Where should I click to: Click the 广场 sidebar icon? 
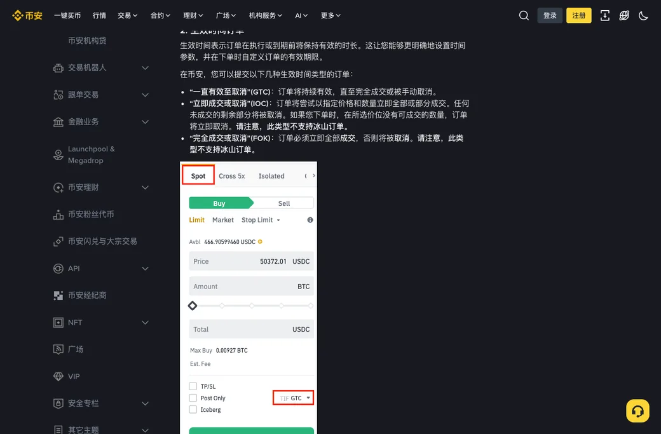tap(58, 349)
